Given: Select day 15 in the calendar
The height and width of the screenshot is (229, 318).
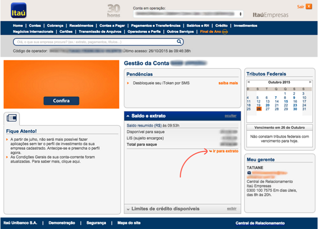Looking at the screenshot, I should pyautogui.click(x=286, y=101).
